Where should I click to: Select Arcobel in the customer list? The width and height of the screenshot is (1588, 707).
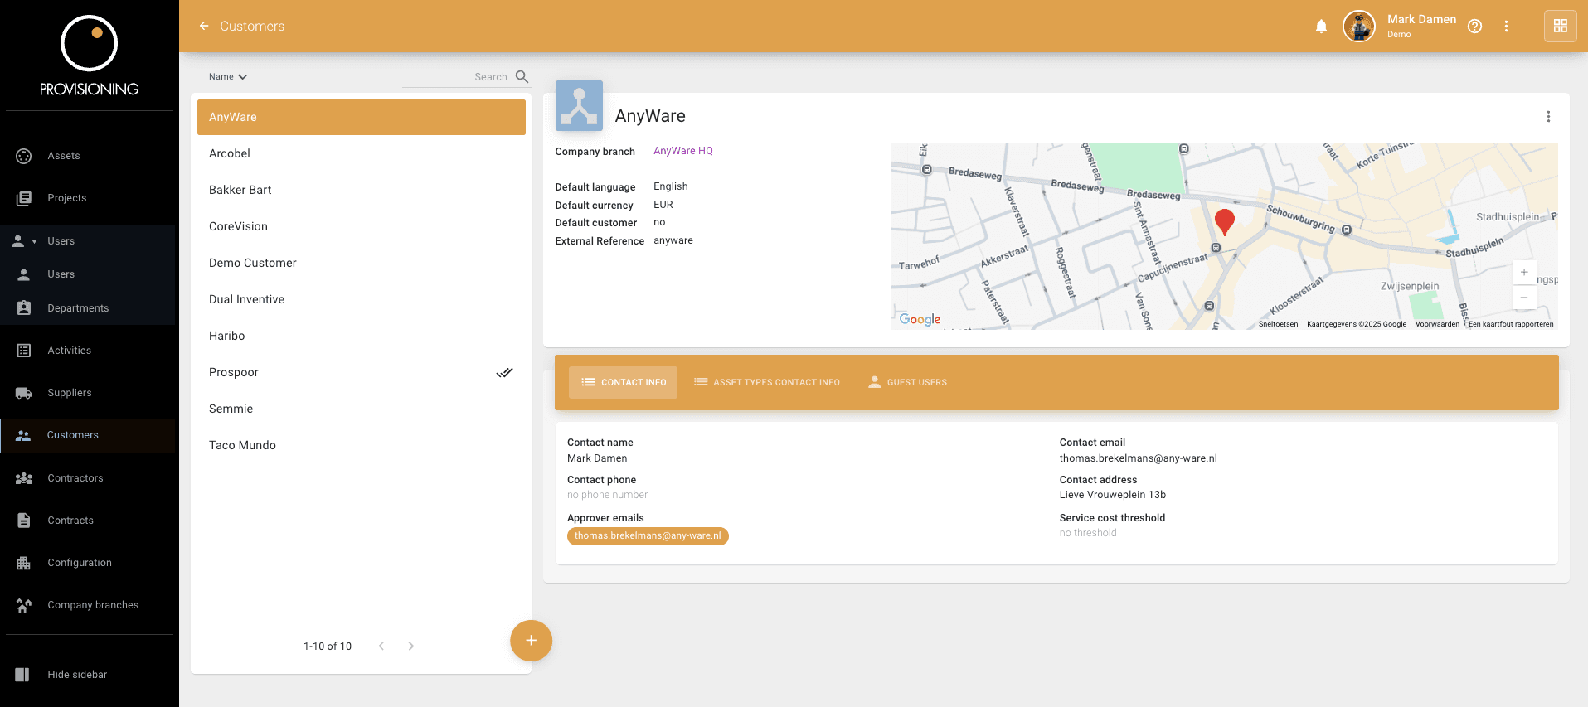coord(362,153)
